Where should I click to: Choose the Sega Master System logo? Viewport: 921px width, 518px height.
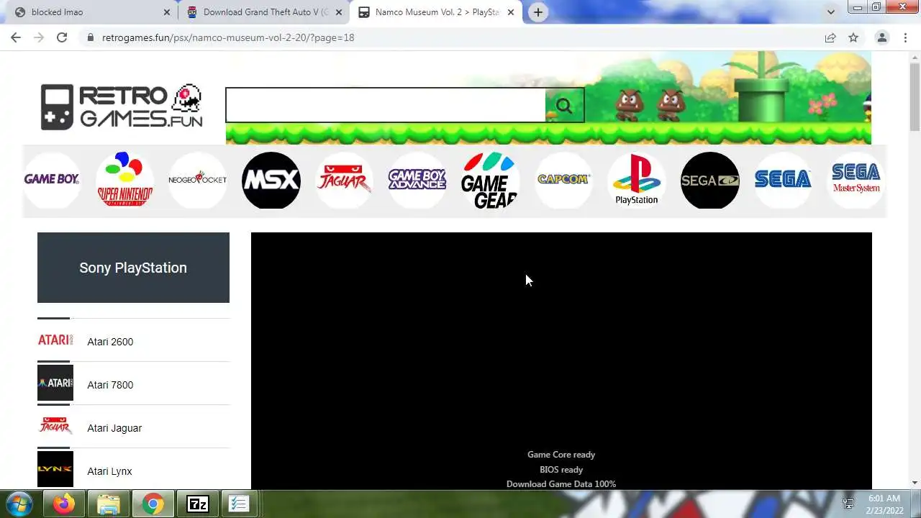pos(856,180)
